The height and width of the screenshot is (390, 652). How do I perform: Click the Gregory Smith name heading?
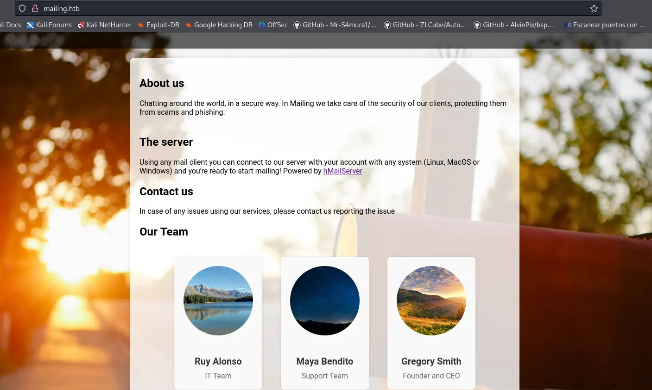coord(431,361)
